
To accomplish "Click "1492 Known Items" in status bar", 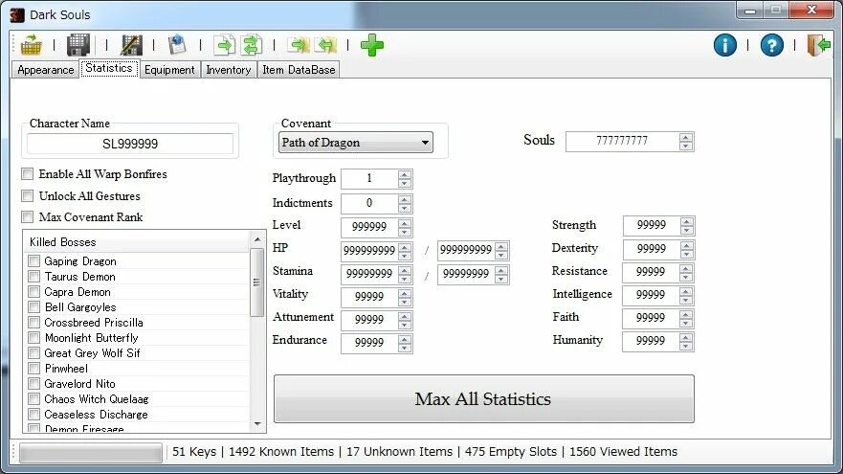I will (281, 451).
